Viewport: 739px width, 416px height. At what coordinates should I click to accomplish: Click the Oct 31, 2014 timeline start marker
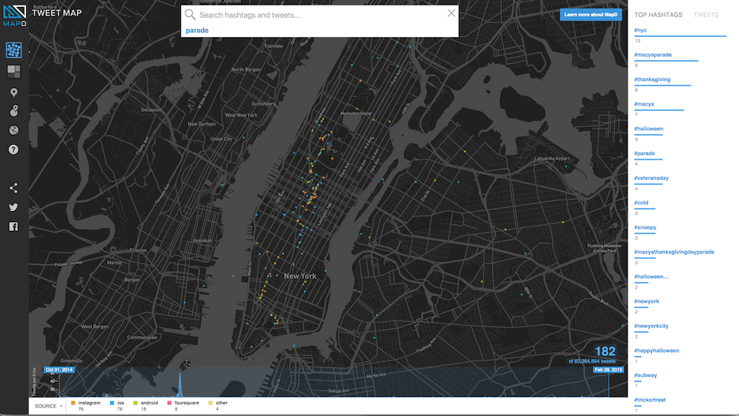[59, 370]
